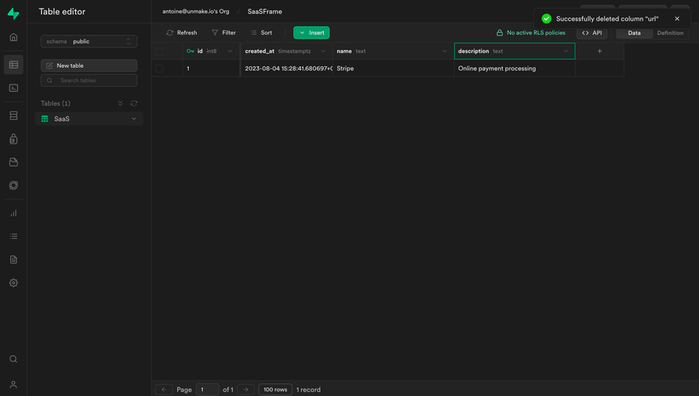The width and height of the screenshot is (699, 396).
Task: Open the Database icon in sidebar
Action: tap(13, 115)
